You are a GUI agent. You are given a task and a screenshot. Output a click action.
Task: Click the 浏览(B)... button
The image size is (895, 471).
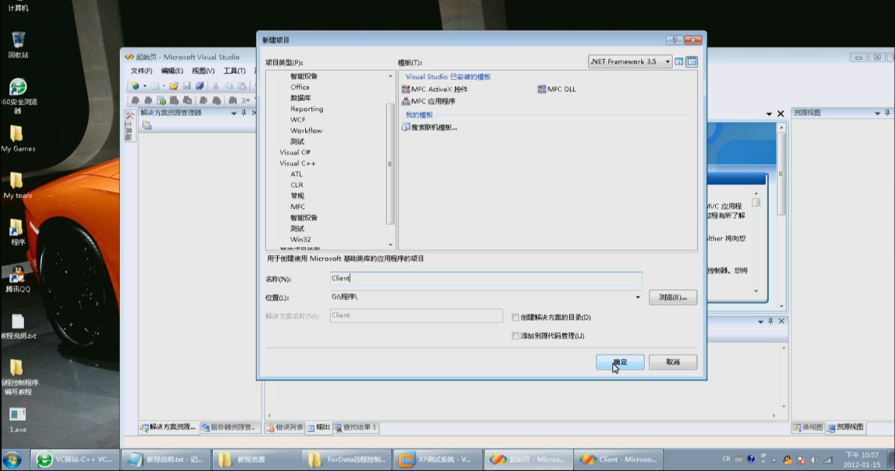673,297
